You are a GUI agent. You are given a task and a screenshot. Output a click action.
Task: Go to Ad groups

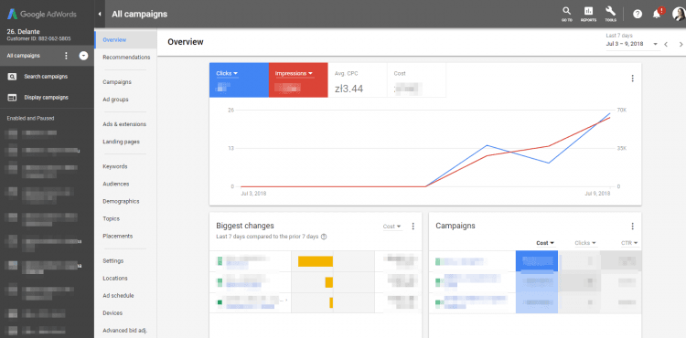point(115,100)
